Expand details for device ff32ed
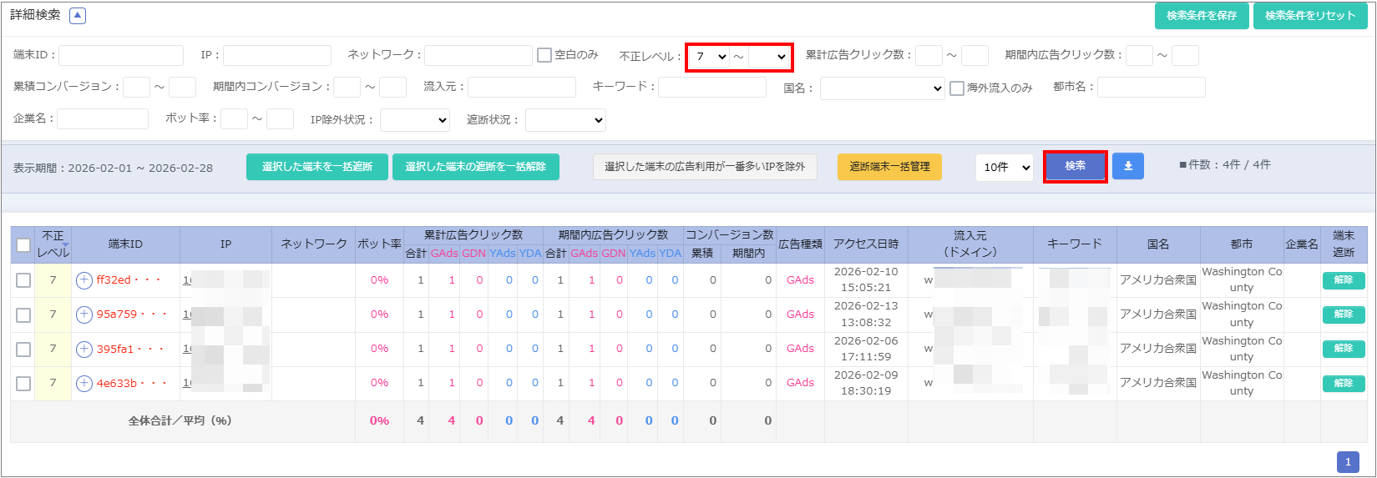This screenshot has width=1377, height=478. tap(84, 280)
